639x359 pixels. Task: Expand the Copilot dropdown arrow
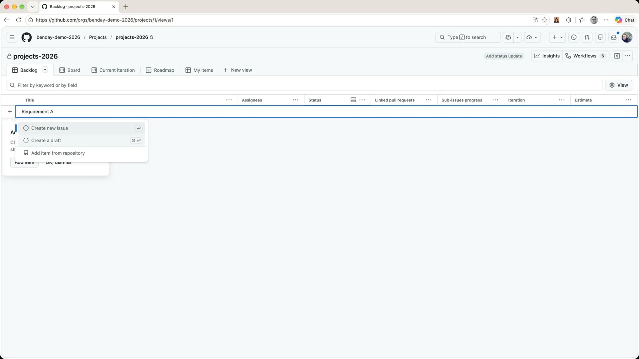click(518, 37)
